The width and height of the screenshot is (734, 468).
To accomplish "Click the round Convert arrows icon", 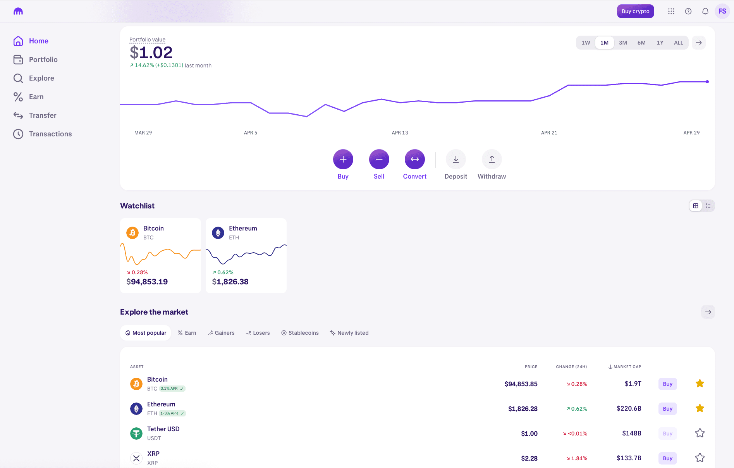I will pyautogui.click(x=415, y=159).
